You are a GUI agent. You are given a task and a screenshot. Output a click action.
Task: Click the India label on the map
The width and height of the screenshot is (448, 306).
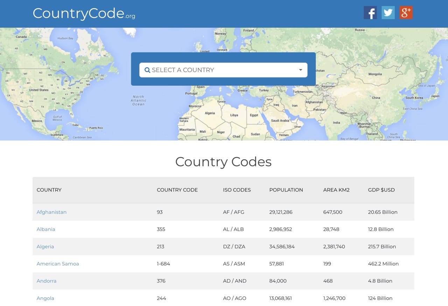[336, 123]
